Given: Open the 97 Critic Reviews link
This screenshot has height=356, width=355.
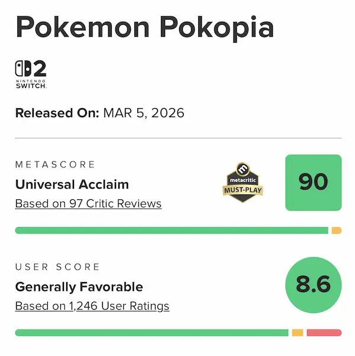Looking at the screenshot, I should 88,204.
